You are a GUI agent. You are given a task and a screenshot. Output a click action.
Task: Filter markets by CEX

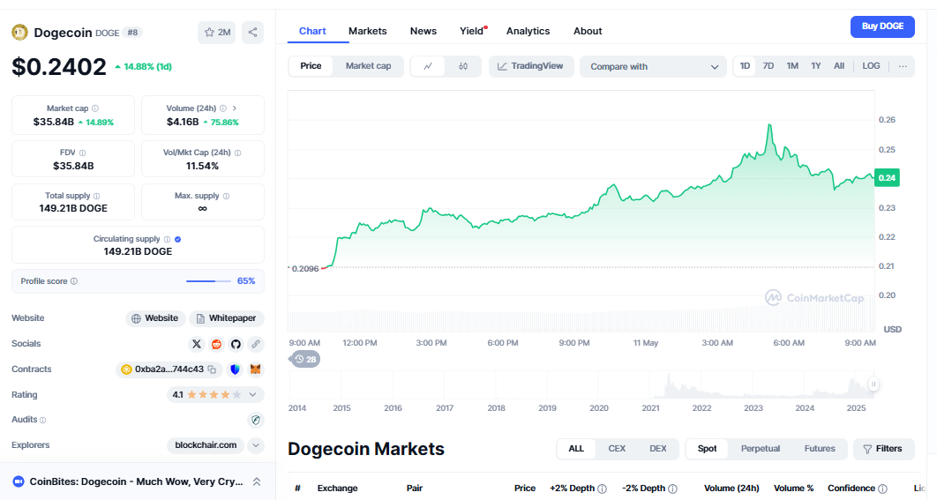point(617,449)
